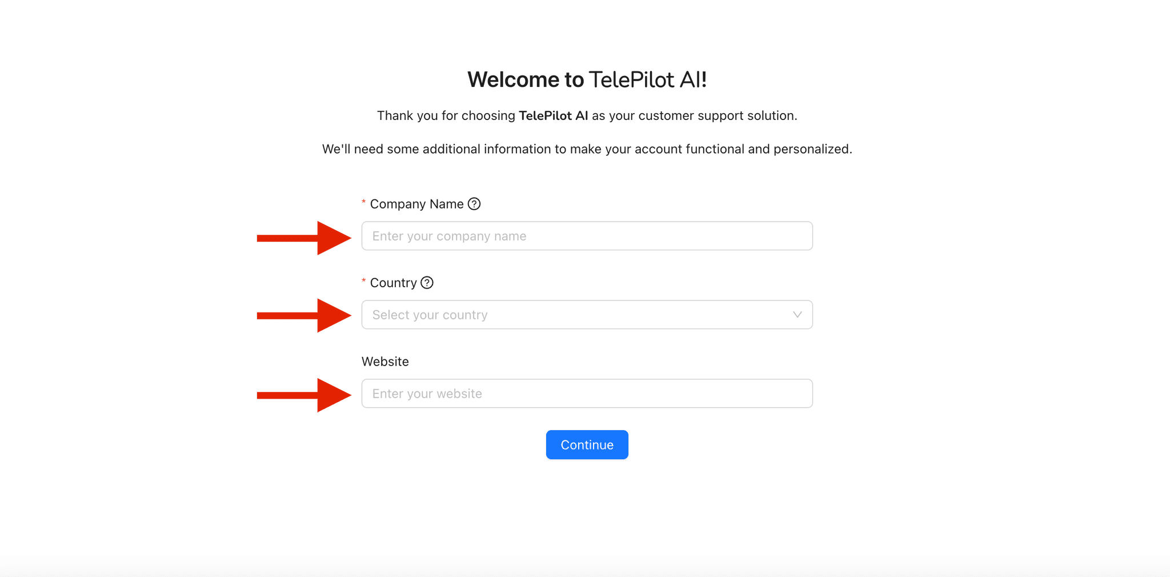Click the red arrow beside the website field
The height and width of the screenshot is (577, 1170).
click(304, 395)
